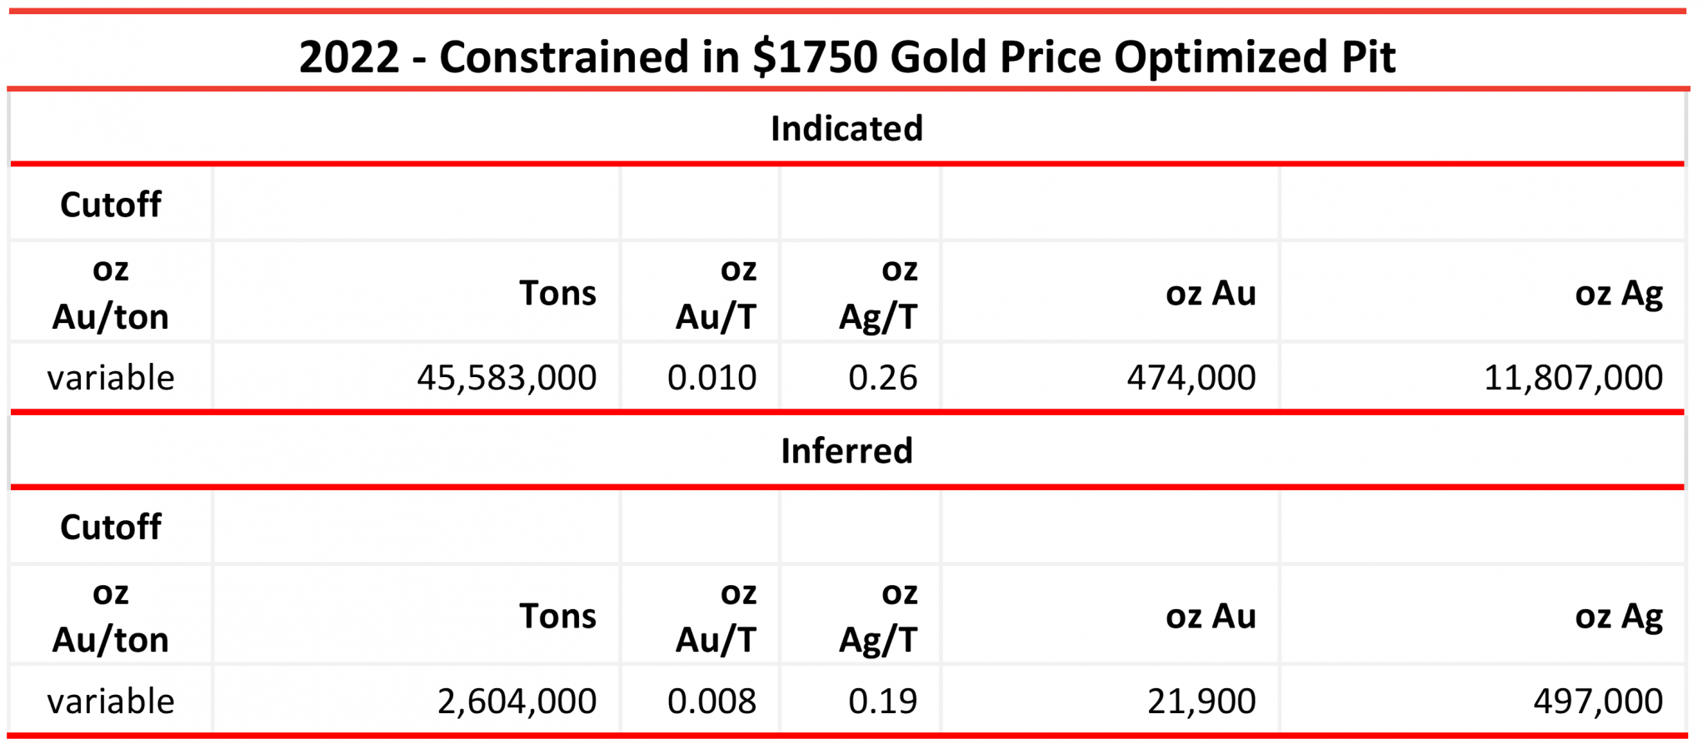The image size is (1703, 749).
Task: Click the Inferred silver grade 0.19
Action: click(x=882, y=701)
